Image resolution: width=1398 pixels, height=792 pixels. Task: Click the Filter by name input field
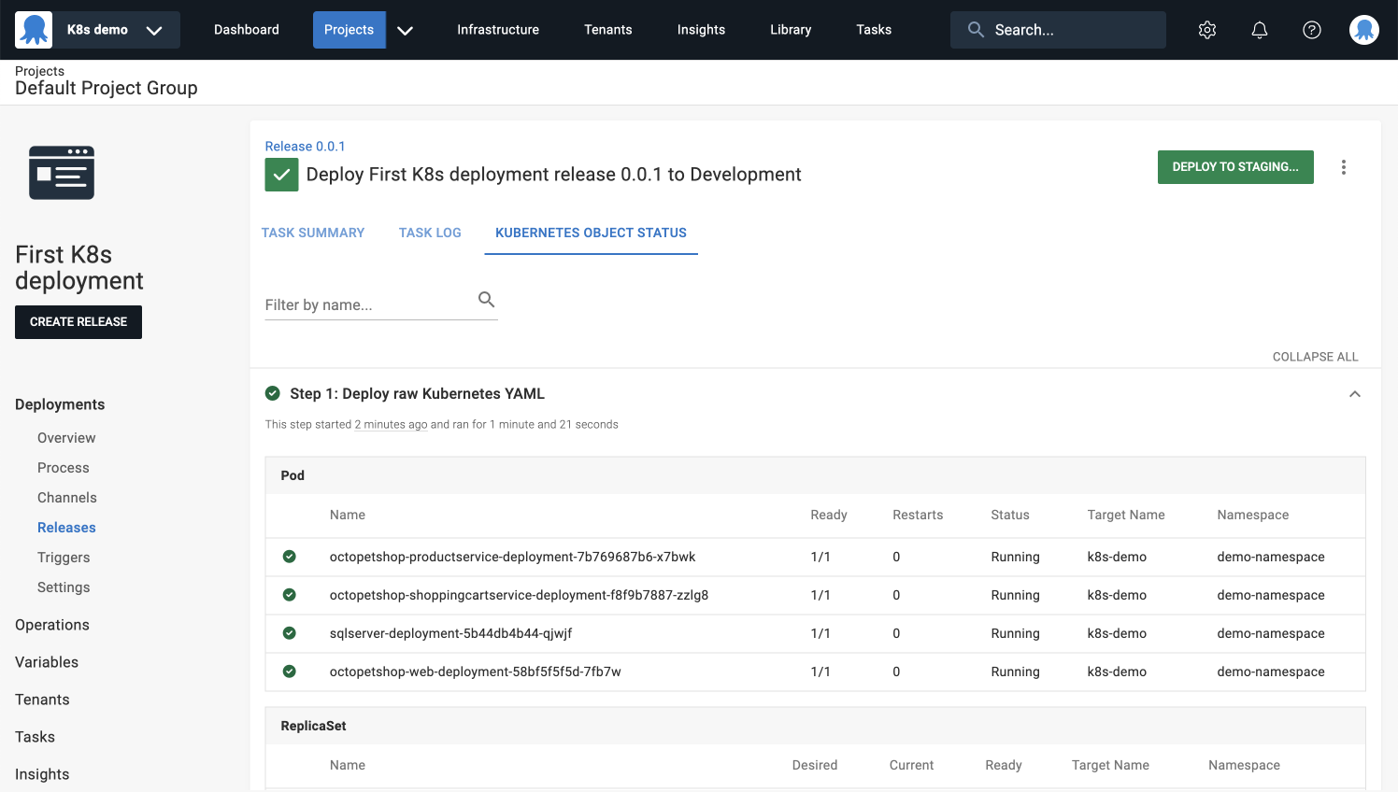pyautogui.click(x=364, y=304)
